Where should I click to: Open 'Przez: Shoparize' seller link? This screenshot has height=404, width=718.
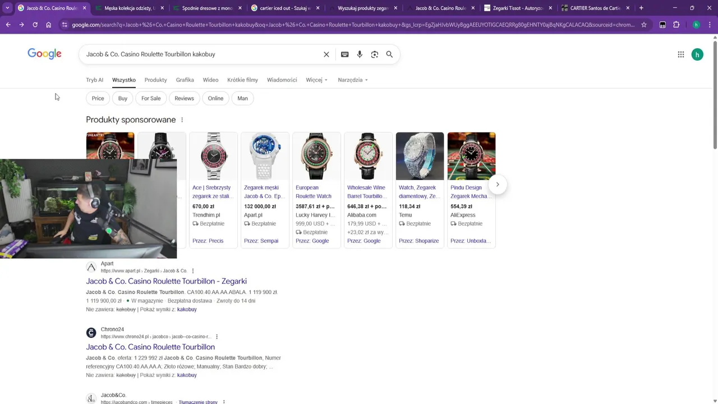tap(418, 241)
